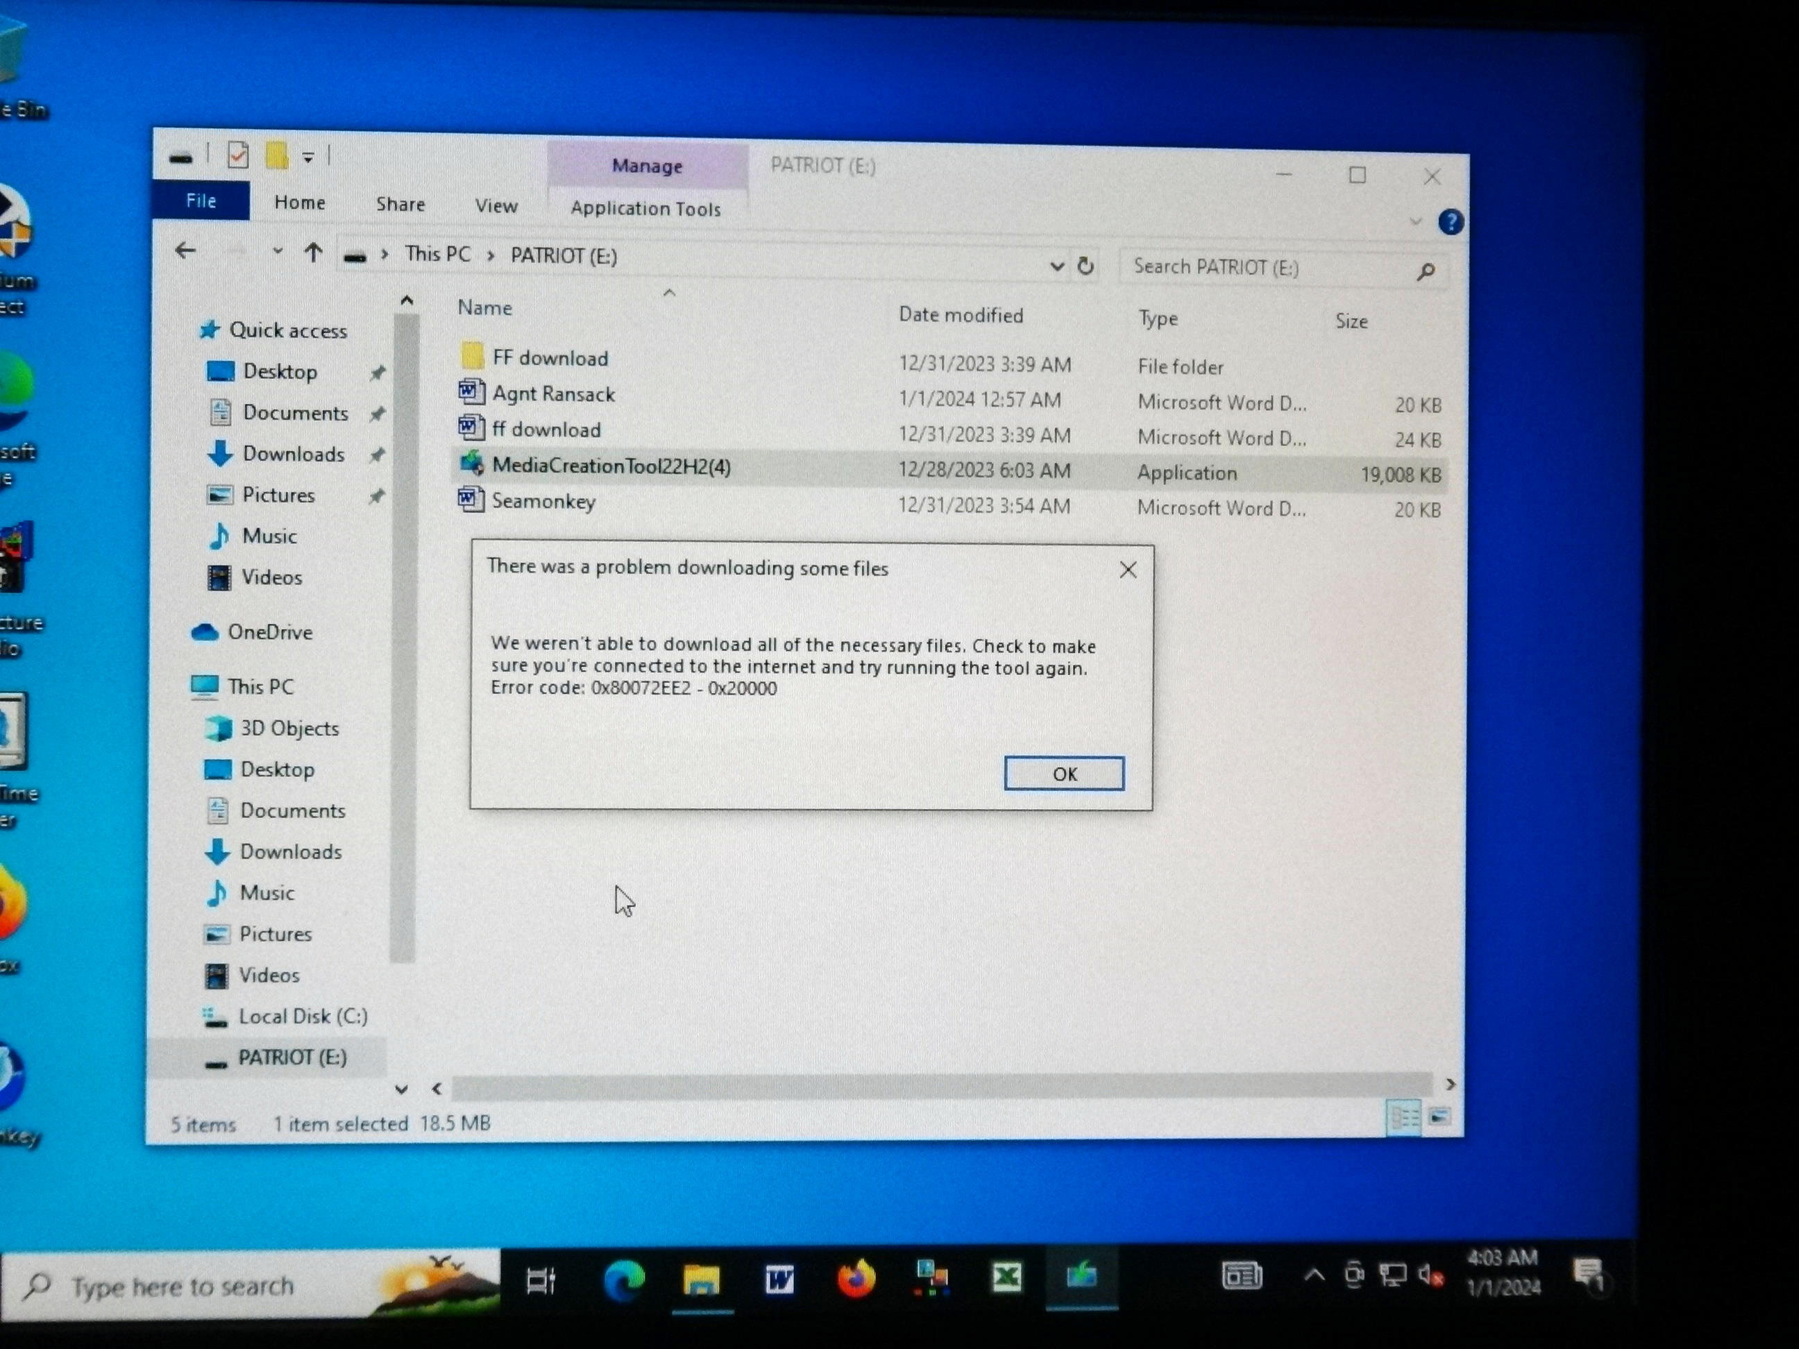Open 3D Objects under This PC
Screen dimensions: 1799x1349
point(289,728)
